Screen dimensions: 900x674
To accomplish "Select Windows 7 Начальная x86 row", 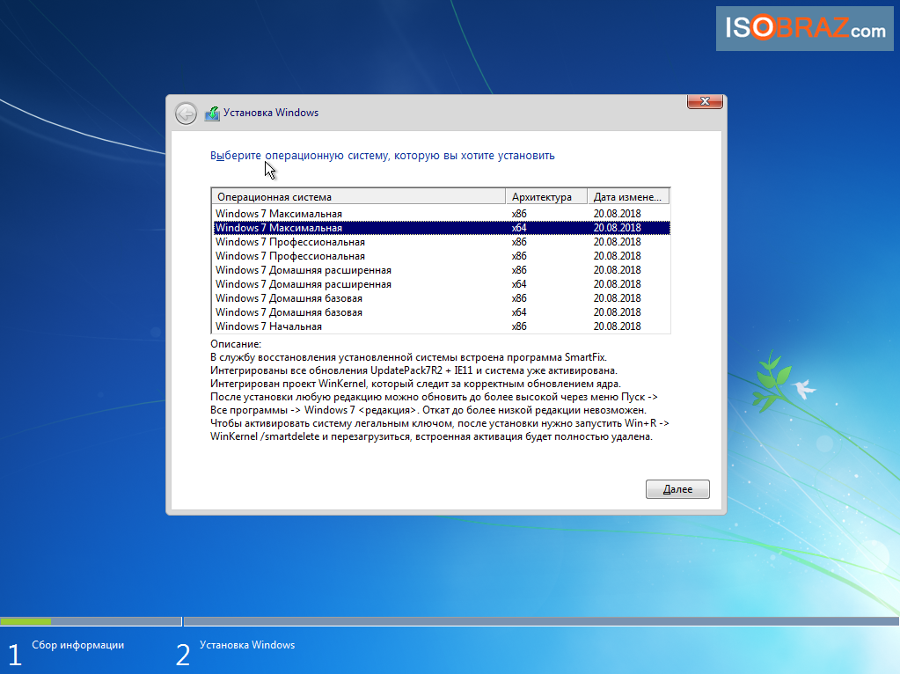I will [442, 326].
